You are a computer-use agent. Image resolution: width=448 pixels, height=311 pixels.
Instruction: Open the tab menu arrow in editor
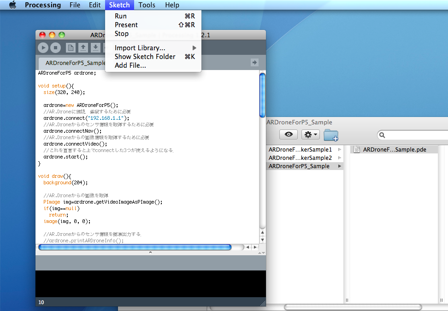(254, 62)
